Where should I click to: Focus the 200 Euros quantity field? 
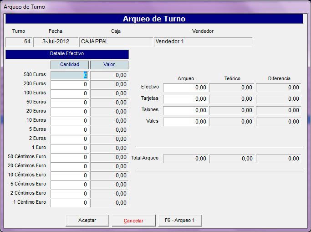pyautogui.click(x=70, y=84)
